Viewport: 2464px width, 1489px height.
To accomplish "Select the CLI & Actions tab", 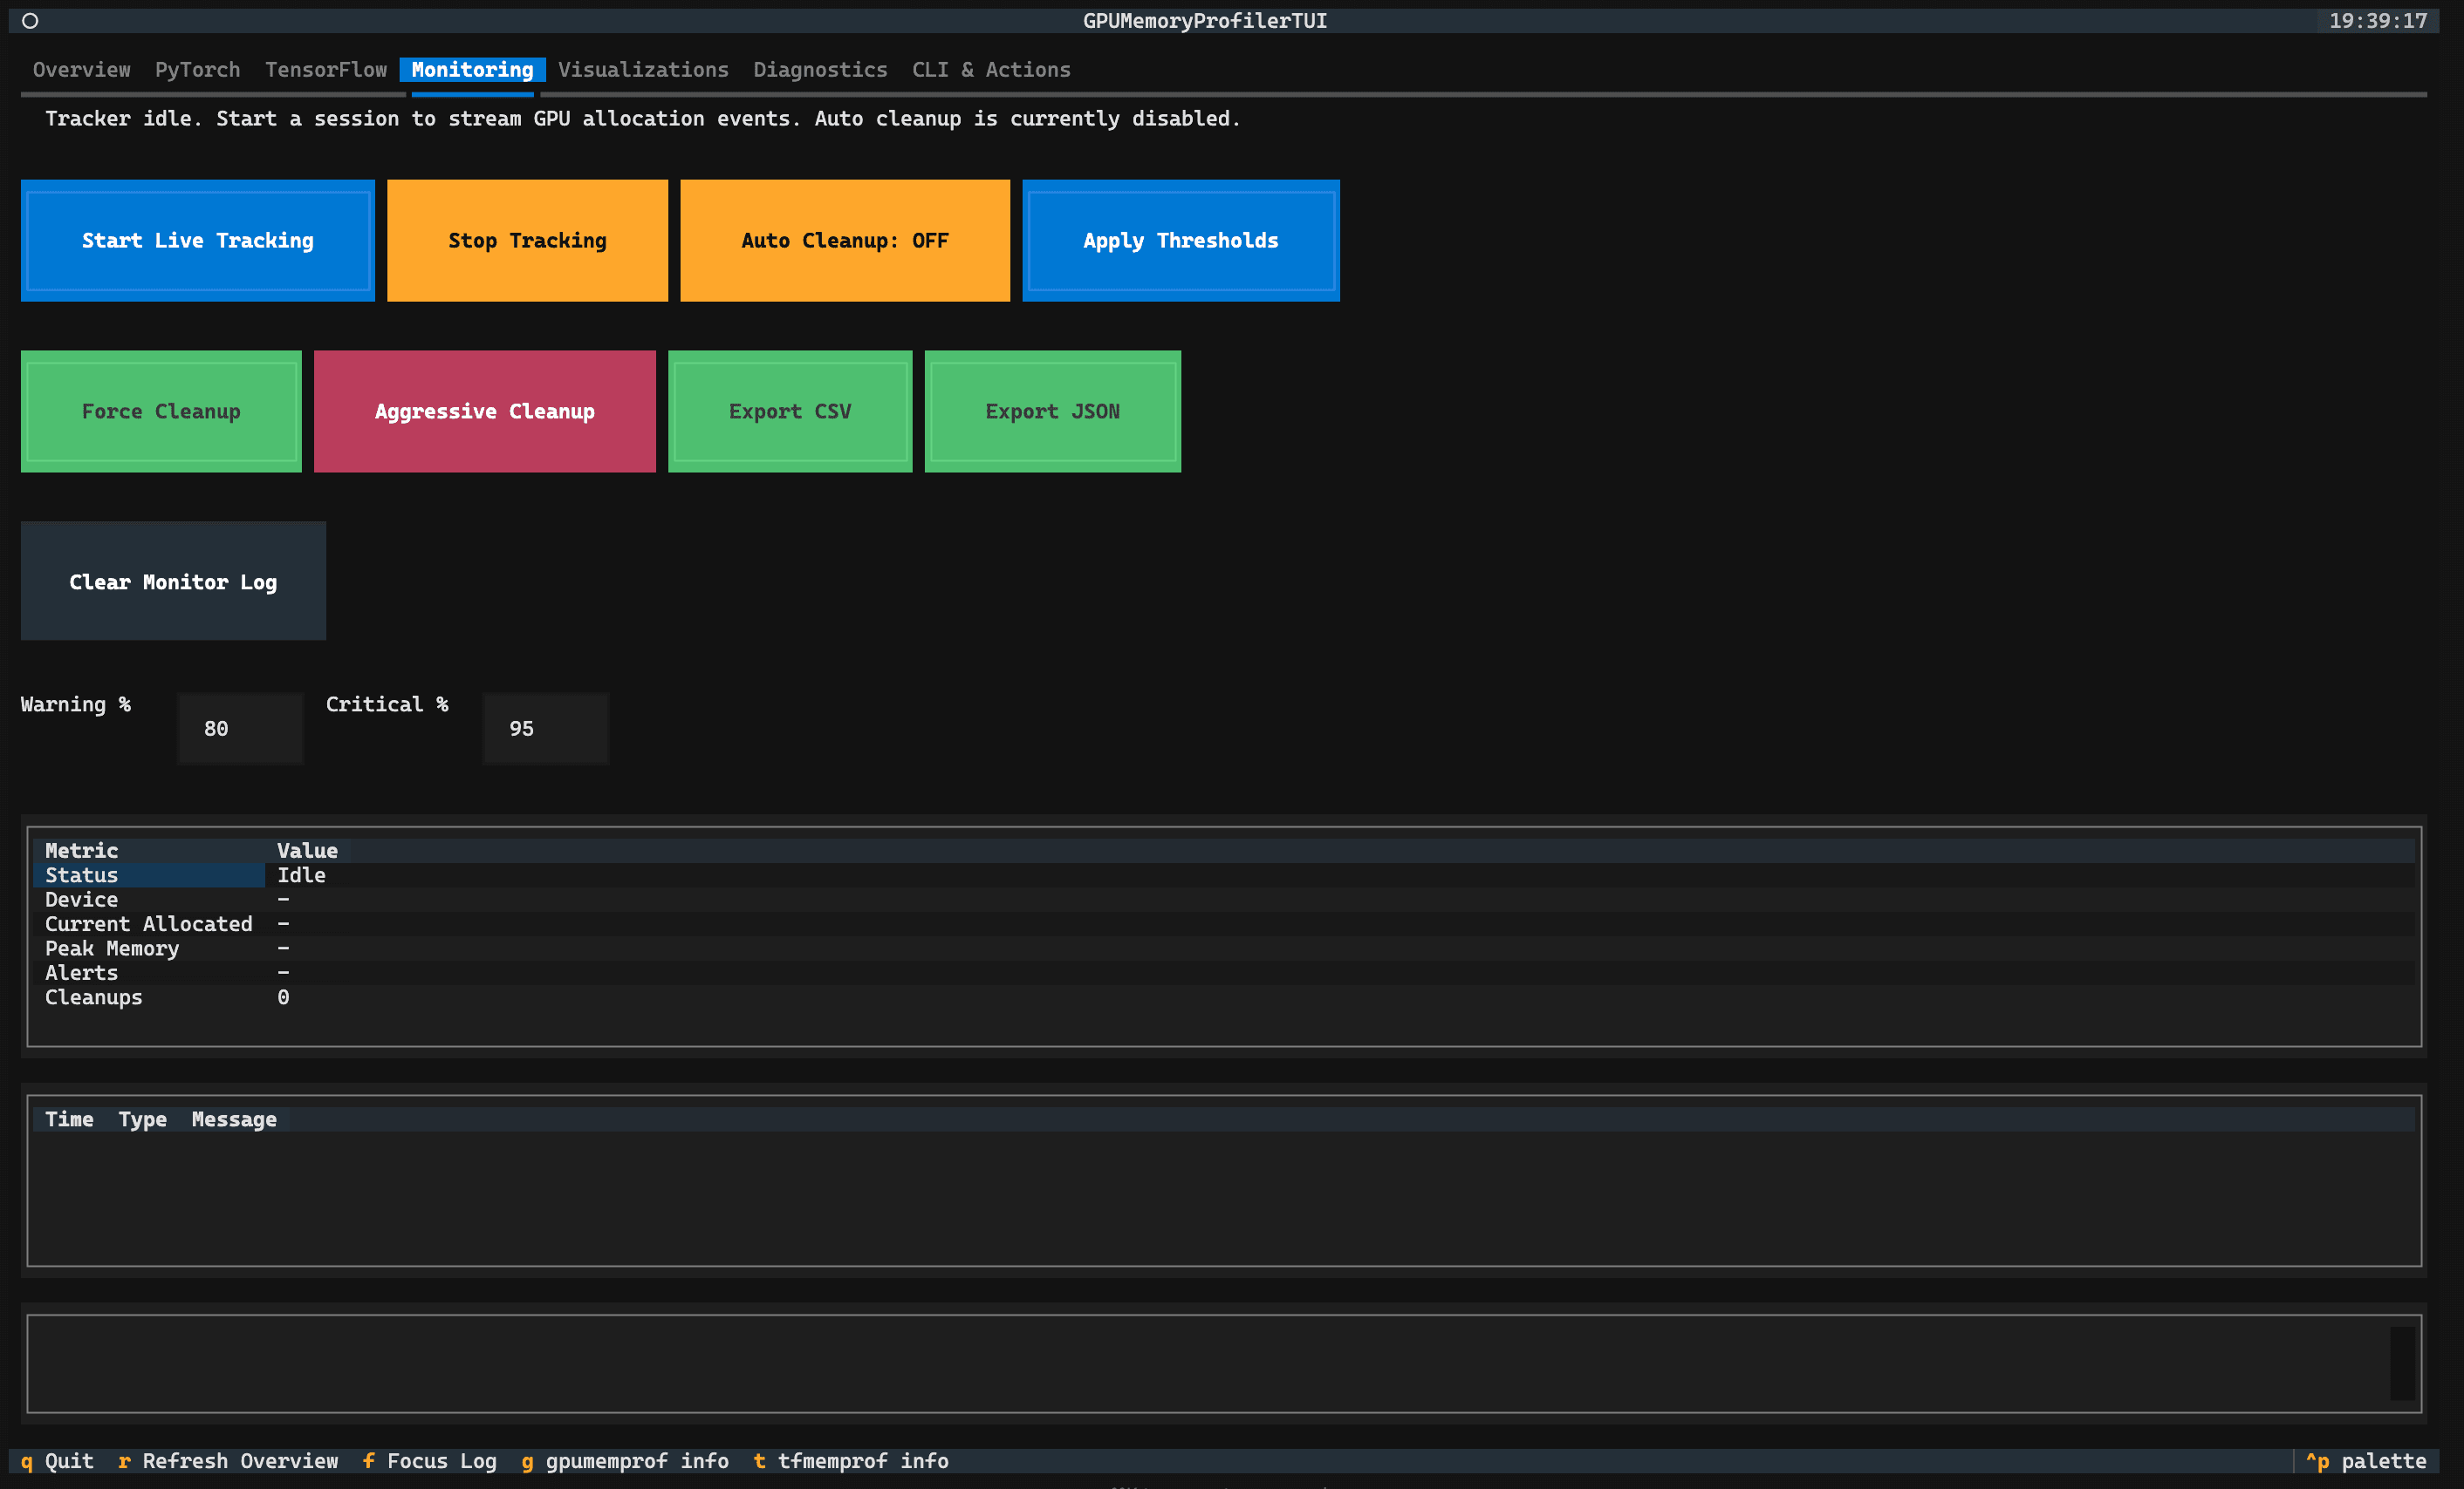I will point(991,69).
